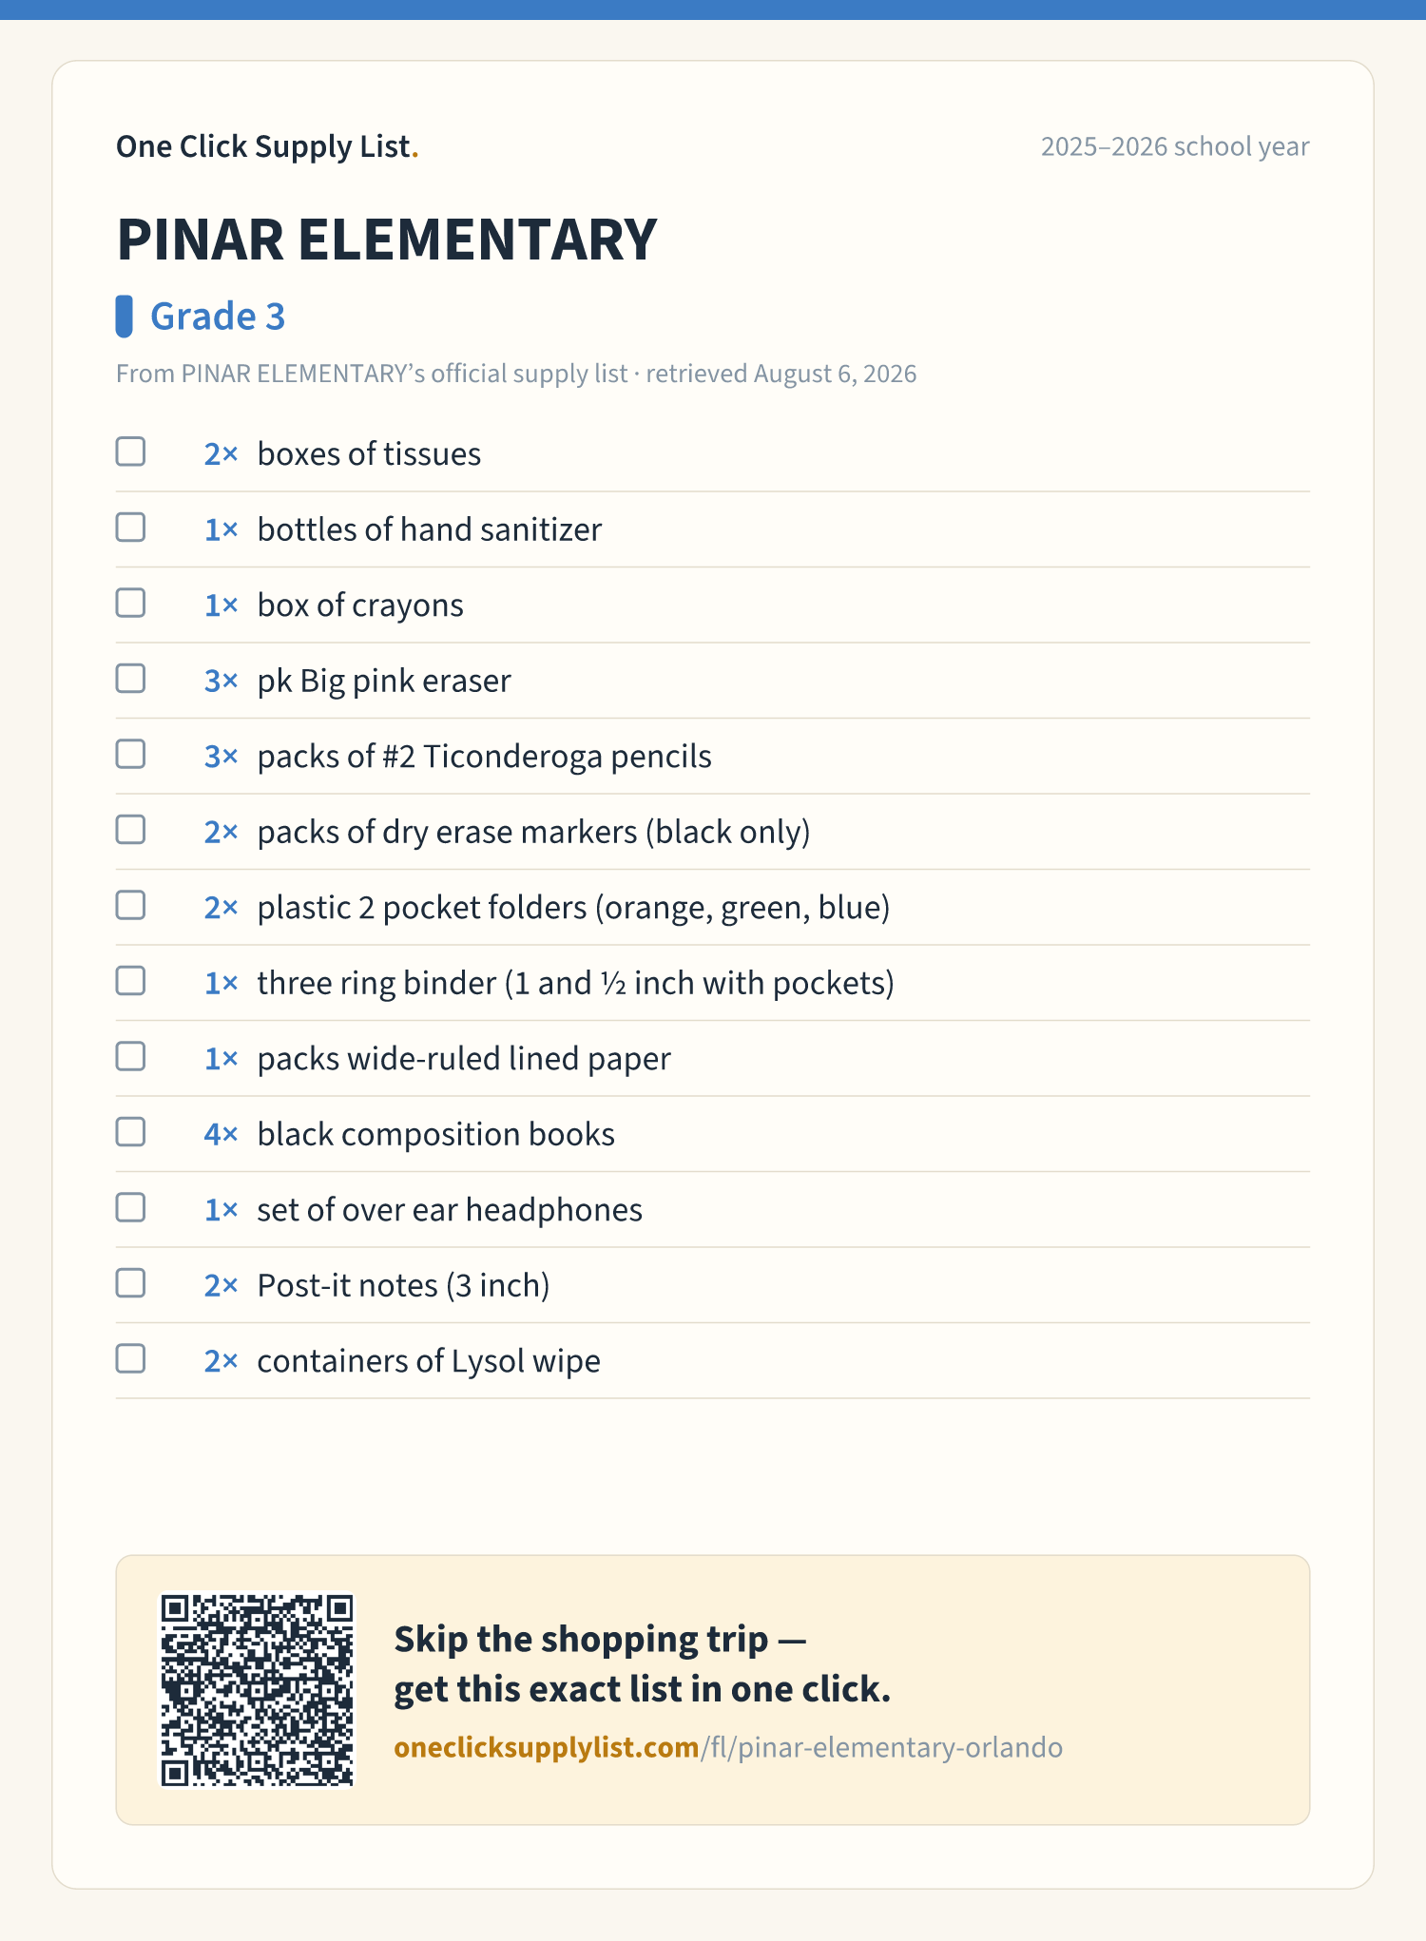
Task: Tick the #2 Ticonderoga pencils checkbox
Action: point(130,754)
